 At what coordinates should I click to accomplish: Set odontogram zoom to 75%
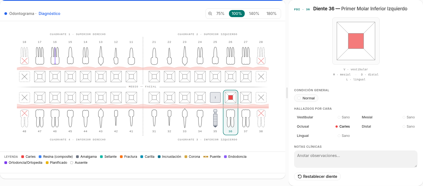pos(220,14)
